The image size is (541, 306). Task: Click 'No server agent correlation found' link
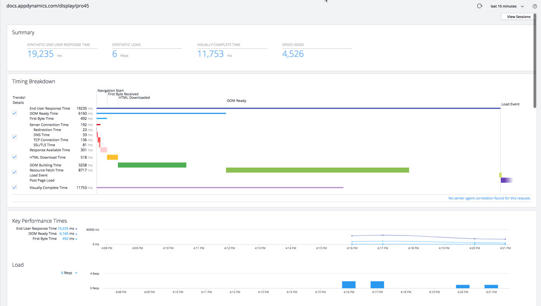point(489,198)
